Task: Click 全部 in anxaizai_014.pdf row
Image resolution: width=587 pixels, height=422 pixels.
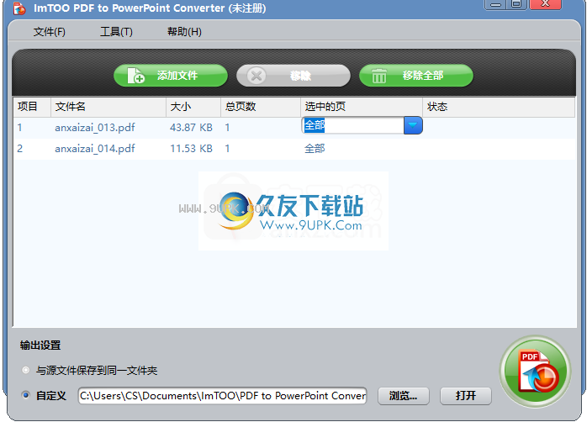Action: 315,149
